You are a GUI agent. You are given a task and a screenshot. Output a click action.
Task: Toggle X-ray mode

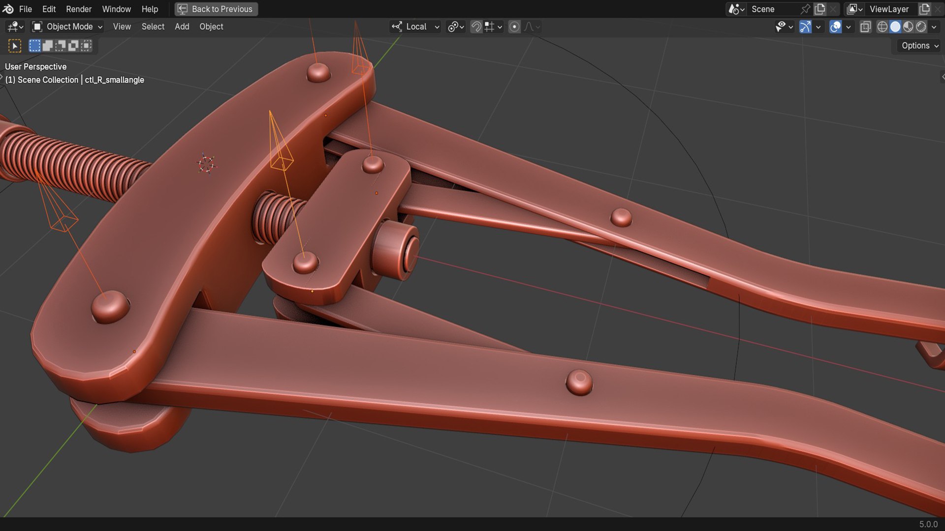(x=865, y=27)
